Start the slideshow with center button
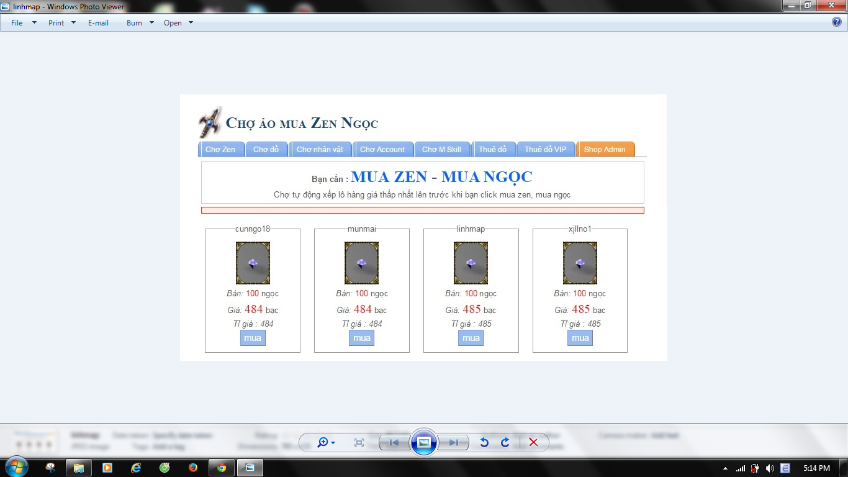The width and height of the screenshot is (848, 477). tap(423, 442)
